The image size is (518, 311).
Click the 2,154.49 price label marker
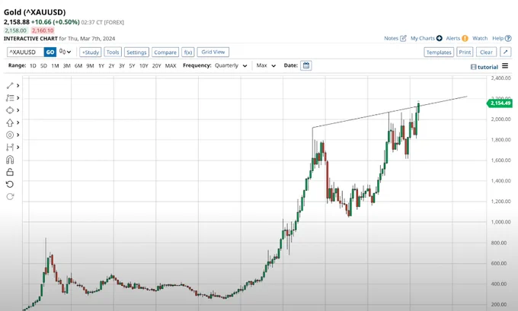tap(500, 103)
